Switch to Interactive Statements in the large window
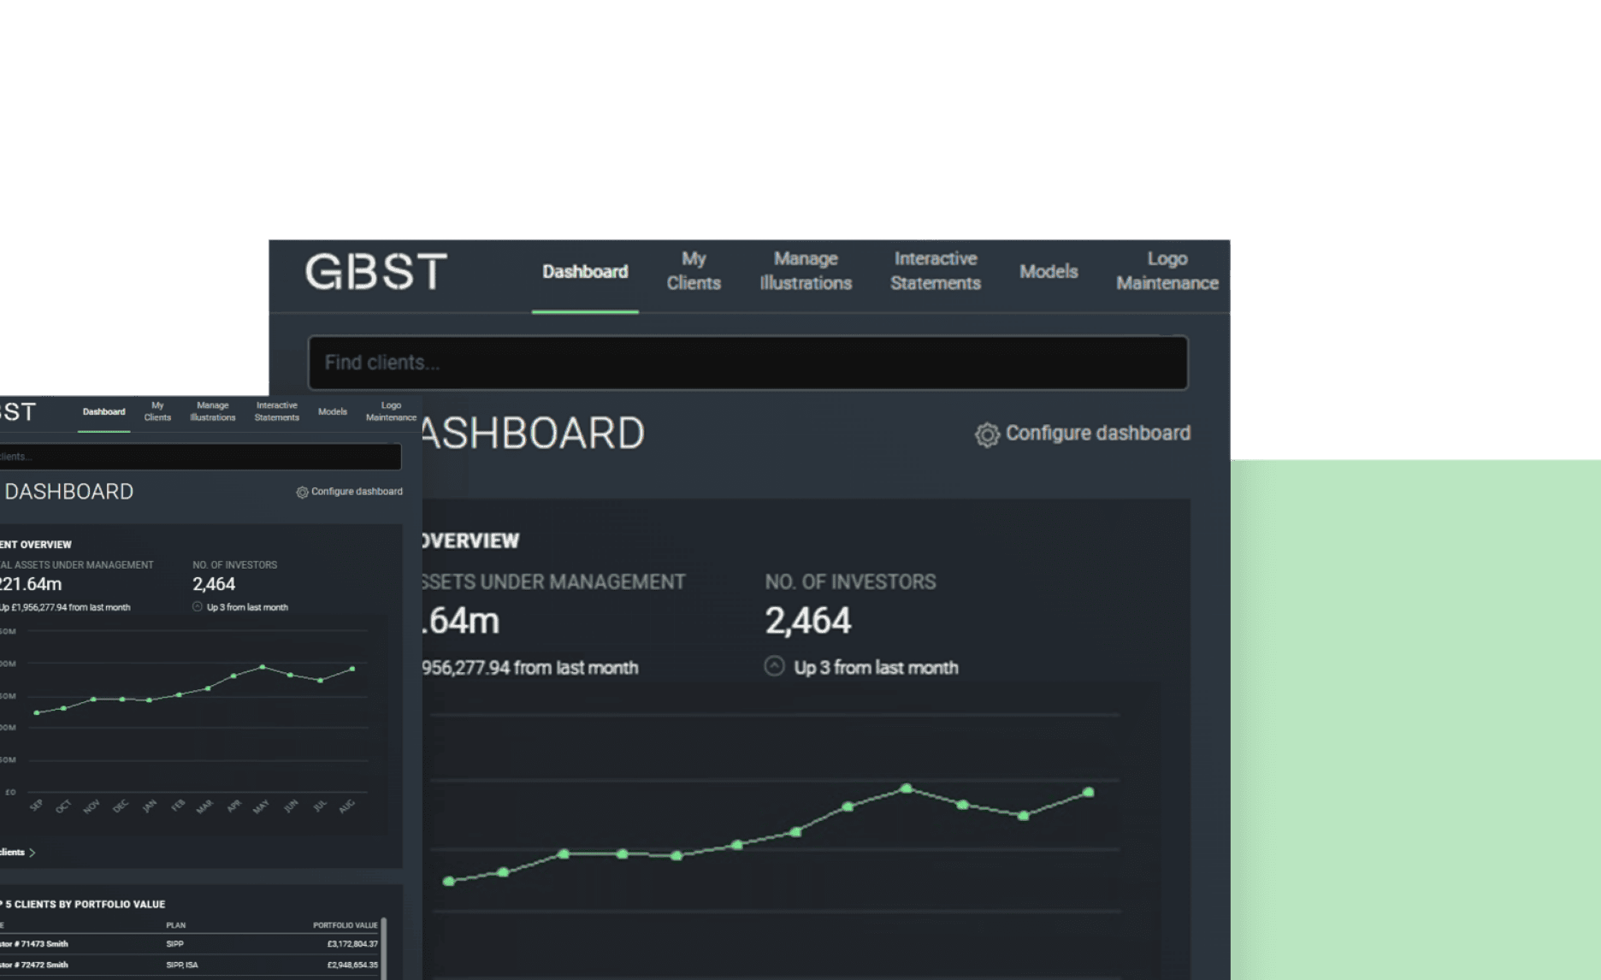Image resolution: width=1601 pixels, height=980 pixels. pyautogui.click(x=936, y=271)
